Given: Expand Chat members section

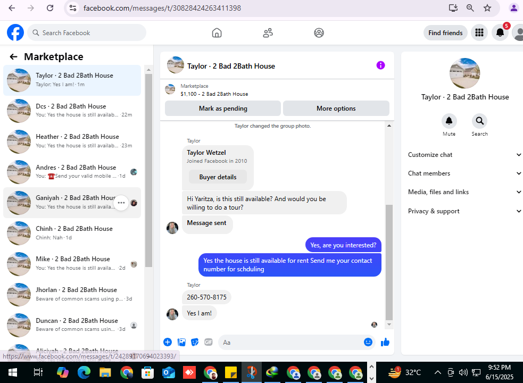Looking at the screenshot, I should coord(464,173).
